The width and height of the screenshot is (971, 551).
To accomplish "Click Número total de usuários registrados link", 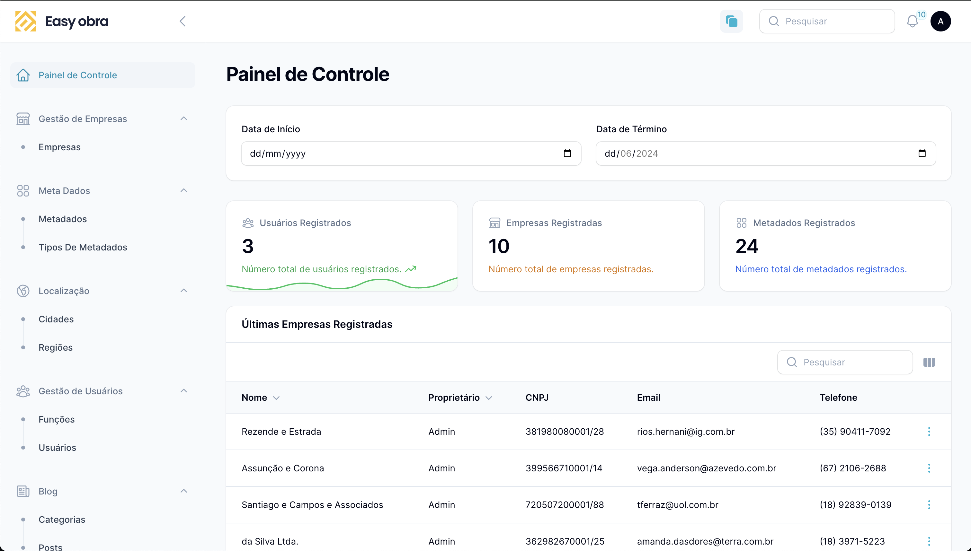I will (321, 269).
